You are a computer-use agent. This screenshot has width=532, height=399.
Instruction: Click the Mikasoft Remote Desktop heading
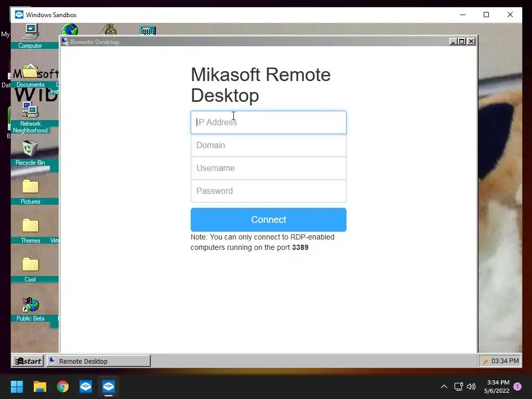[x=261, y=85]
